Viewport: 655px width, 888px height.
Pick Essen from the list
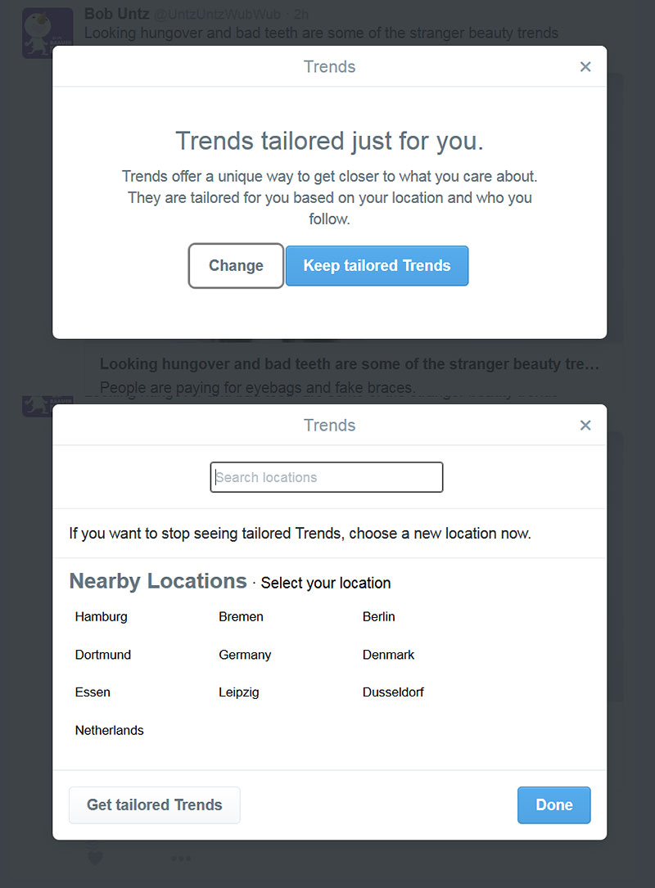(93, 692)
